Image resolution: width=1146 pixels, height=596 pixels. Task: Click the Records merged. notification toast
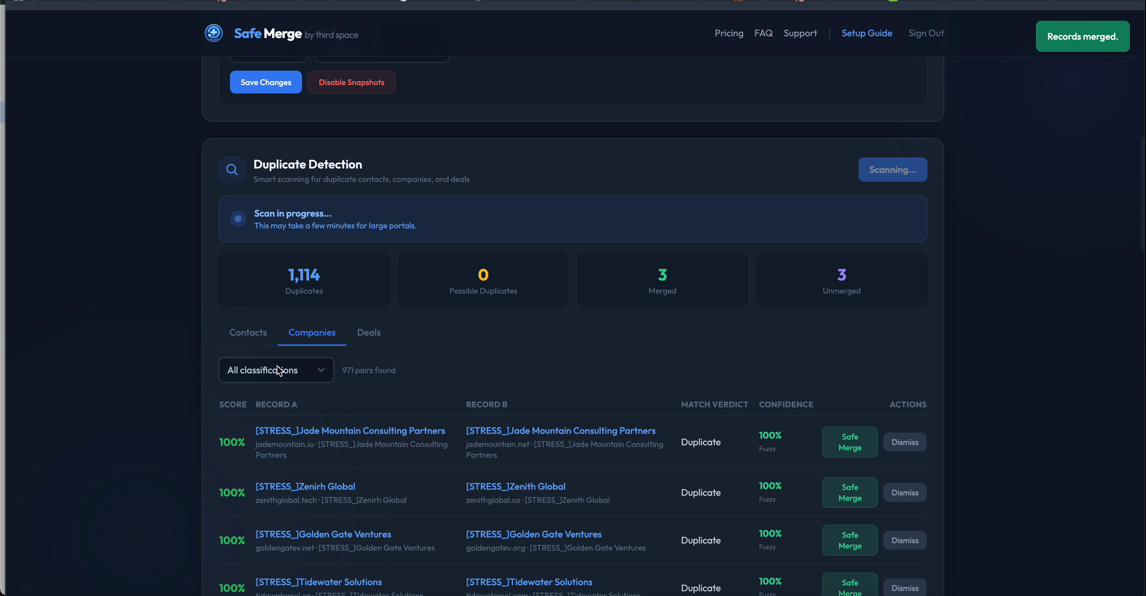[x=1082, y=37]
